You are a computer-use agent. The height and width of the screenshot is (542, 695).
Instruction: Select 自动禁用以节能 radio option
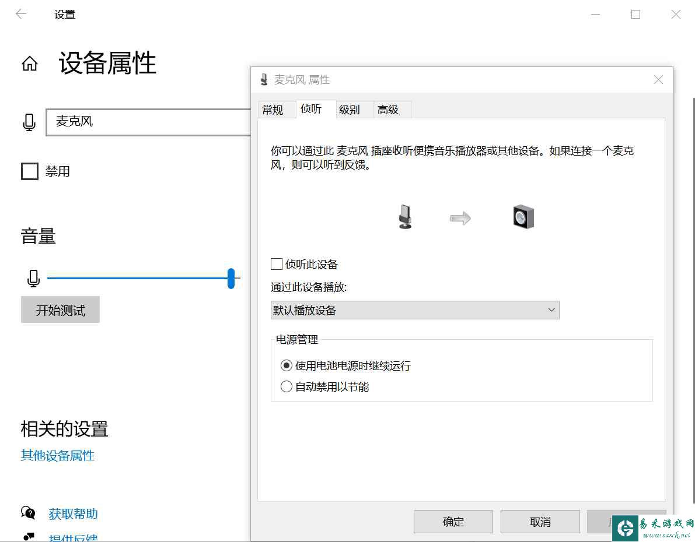point(286,386)
